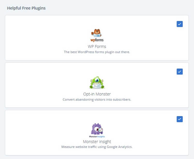
Task: Uncheck the WP Forms plugin checkbox
Action: pyautogui.click(x=180, y=24)
